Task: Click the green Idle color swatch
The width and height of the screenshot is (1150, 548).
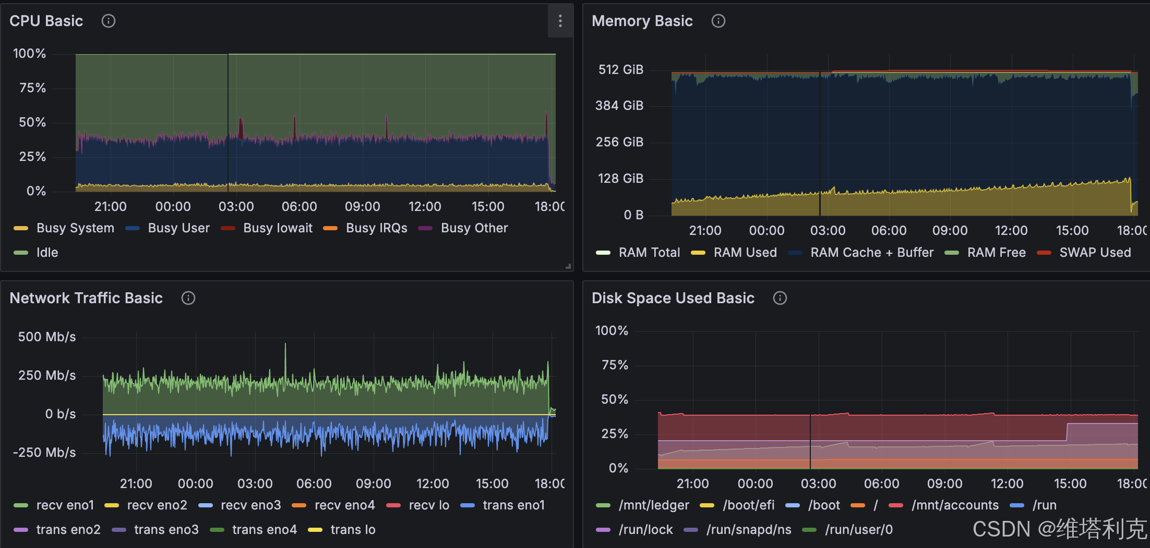Action: (x=21, y=253)
